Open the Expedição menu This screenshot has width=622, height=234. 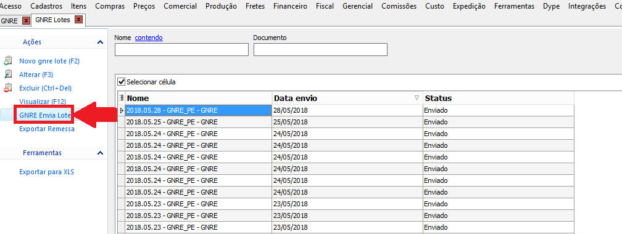point(469,6)
